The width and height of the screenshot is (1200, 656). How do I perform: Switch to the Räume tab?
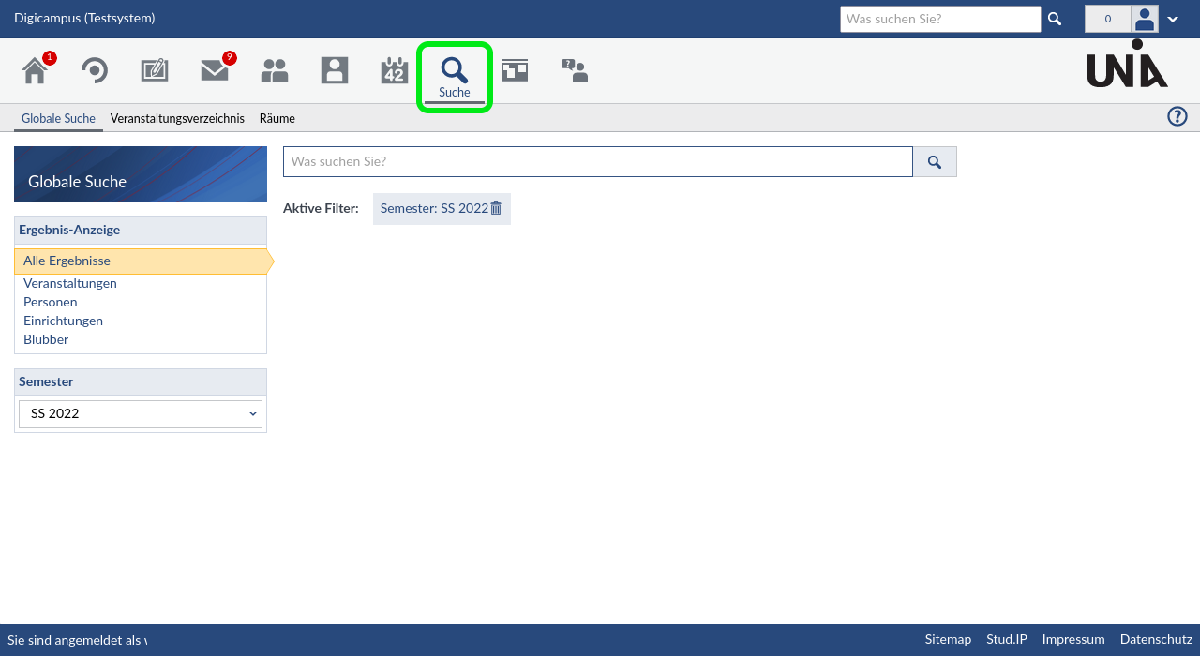pos(277,118)
